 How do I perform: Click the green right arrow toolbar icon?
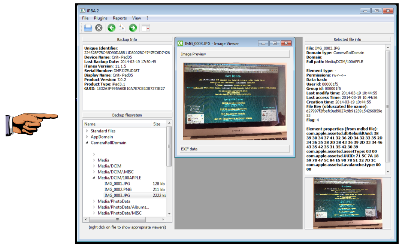pos(133,28)
